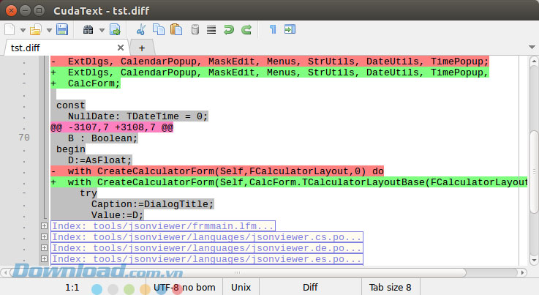Viewport: 539px width, 295px height.
Task: Open the find dialog binoculars icon
Action: tap(88, 29)
